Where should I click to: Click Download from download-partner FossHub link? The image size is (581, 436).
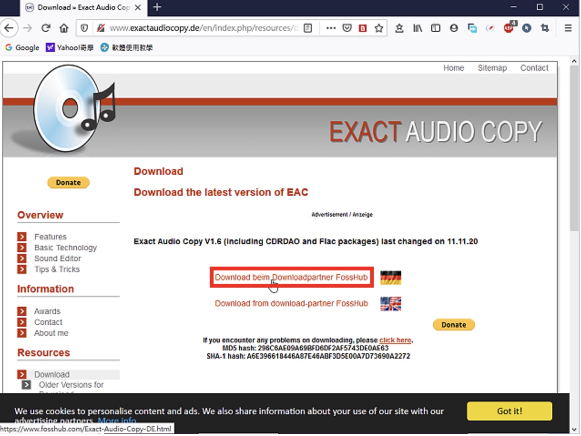291,304
